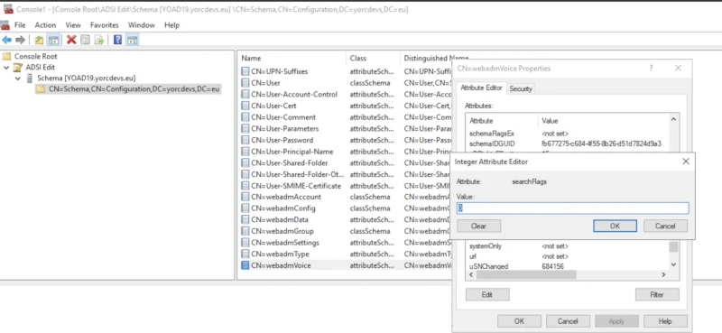
Task: Select the CN=webadmSettings entry
Action: click(x=285, y=242)
